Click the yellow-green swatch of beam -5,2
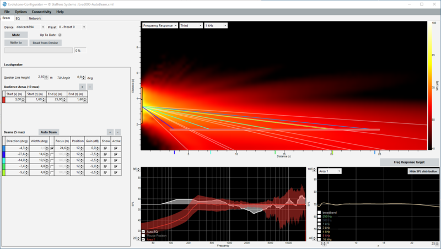441x249 pixels. coord(4,172)
